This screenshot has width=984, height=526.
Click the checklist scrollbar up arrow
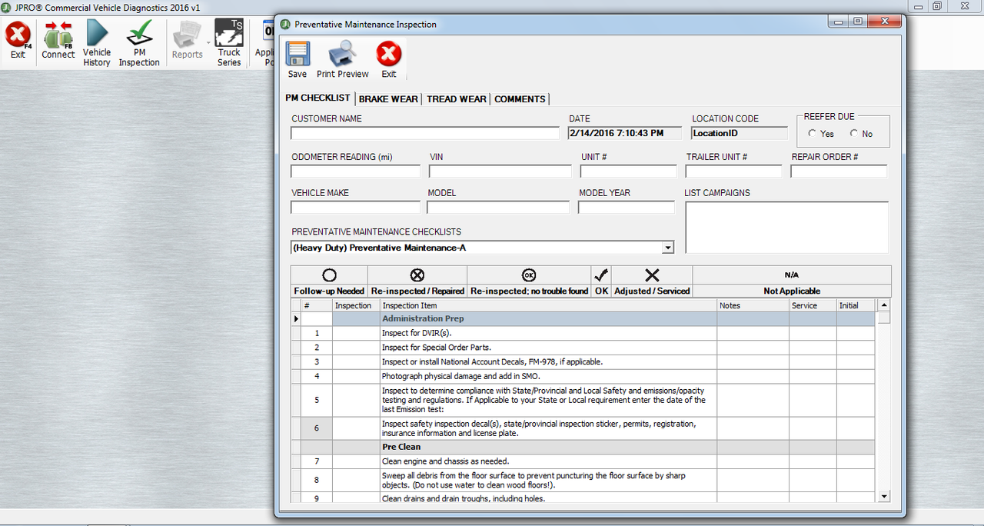(884, 305)
